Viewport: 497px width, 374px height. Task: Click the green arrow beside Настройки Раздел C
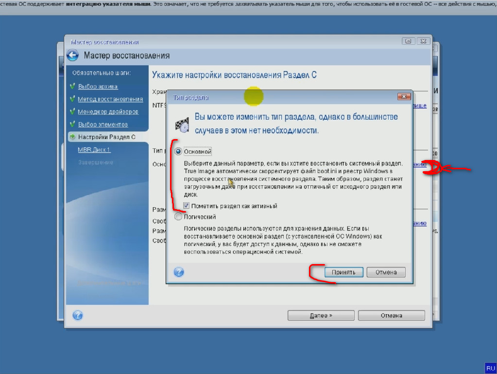pos(72,137)
